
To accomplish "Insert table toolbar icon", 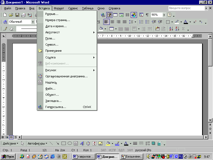I will 115,15.
